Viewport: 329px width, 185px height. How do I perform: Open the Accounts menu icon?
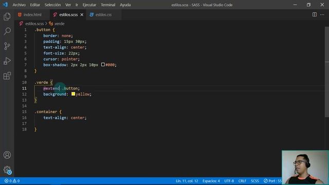7,155
